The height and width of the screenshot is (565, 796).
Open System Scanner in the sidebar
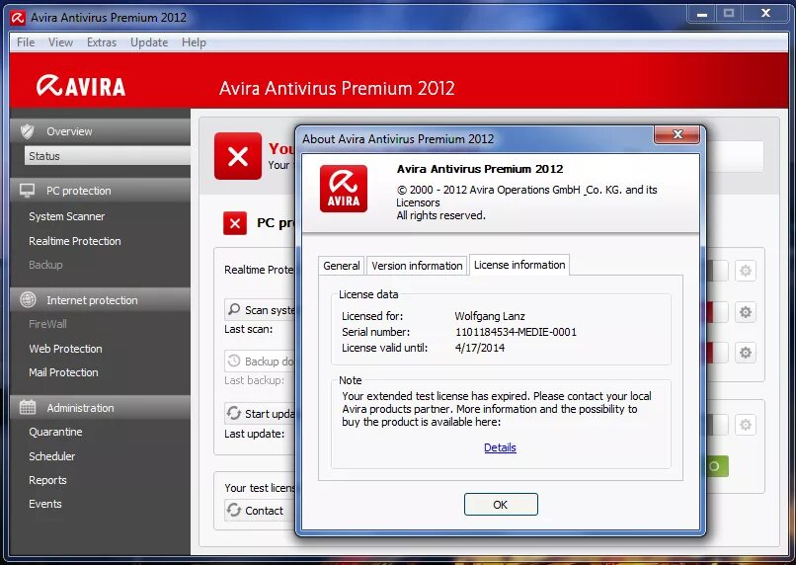coord(66,216)
